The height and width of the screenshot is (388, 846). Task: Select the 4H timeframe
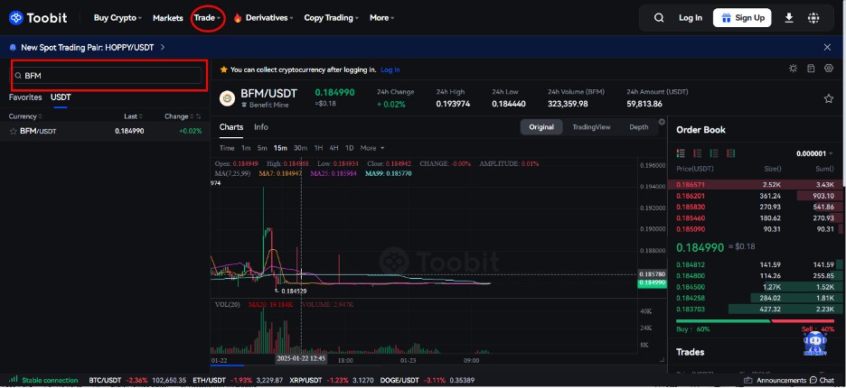tap(334, 148)
